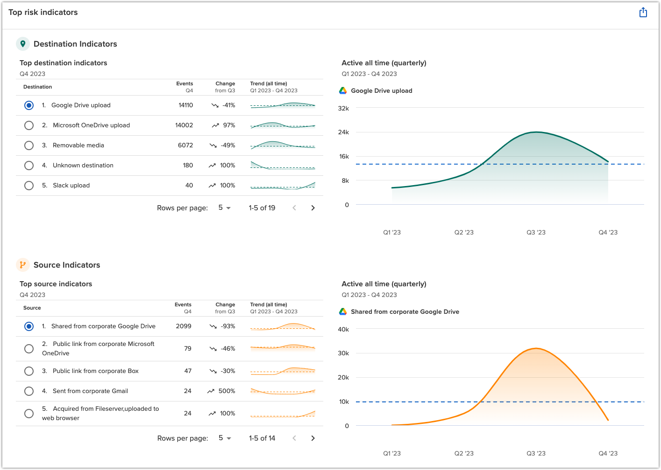Select the Unknown destination radio button
661x470 pixels.
point(28,165)
